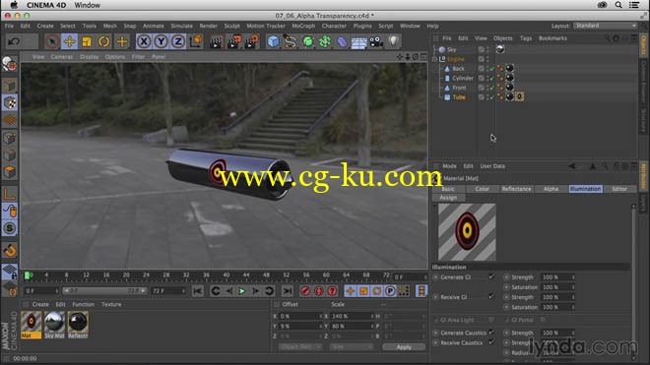Image resolution: width=650 pixels, height=365 pixels.
Task: Add a Cube primitive object
Action: pyautogui.click(x=273, y=41)
